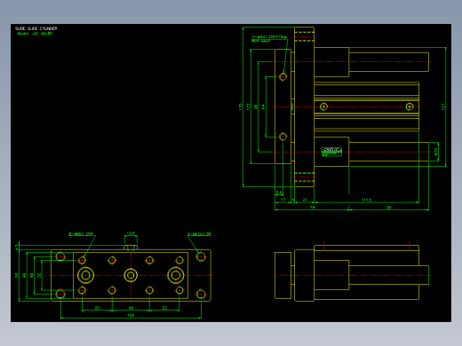
Task: Pick the 40 center spacing dimension
Action: point(131,308)
